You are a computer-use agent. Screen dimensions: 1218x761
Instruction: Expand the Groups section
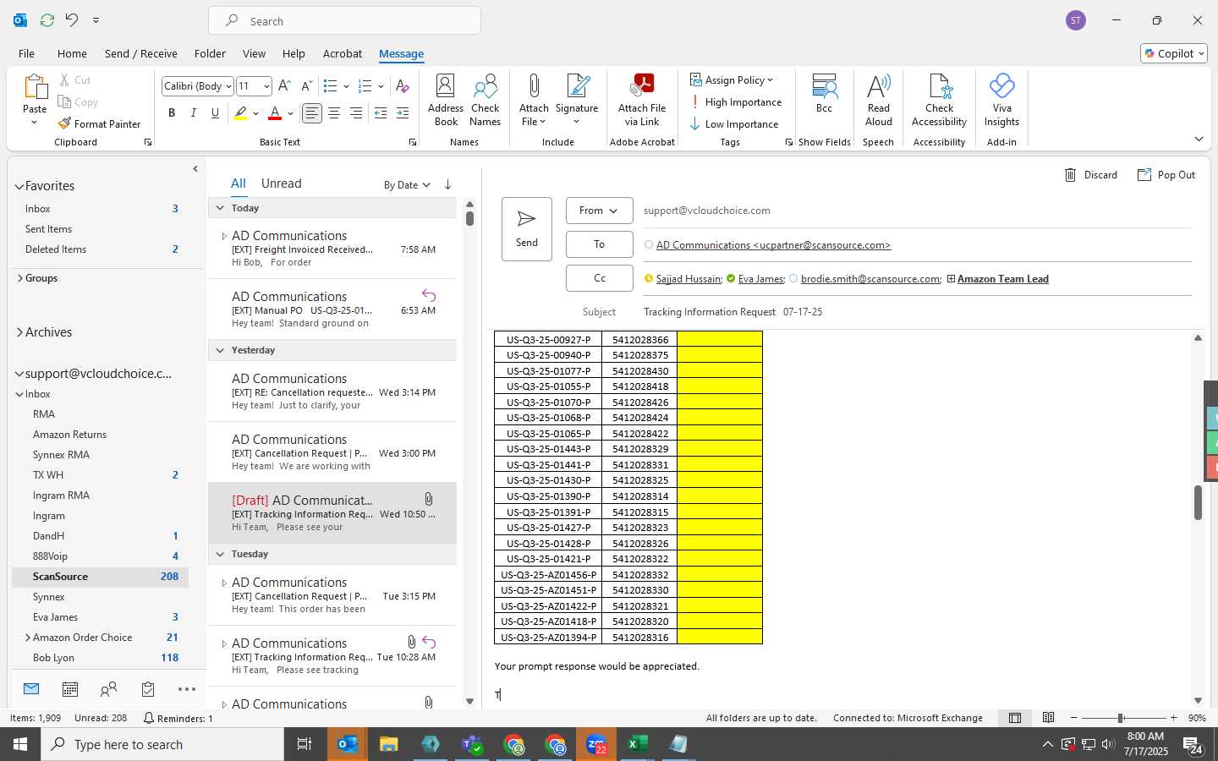19,278
